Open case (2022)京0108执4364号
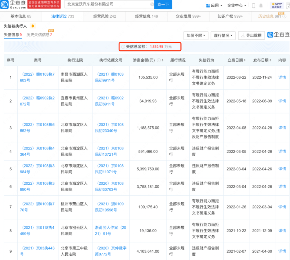The width and height of the screenshot is (290, 260). (x=37, y=151)
